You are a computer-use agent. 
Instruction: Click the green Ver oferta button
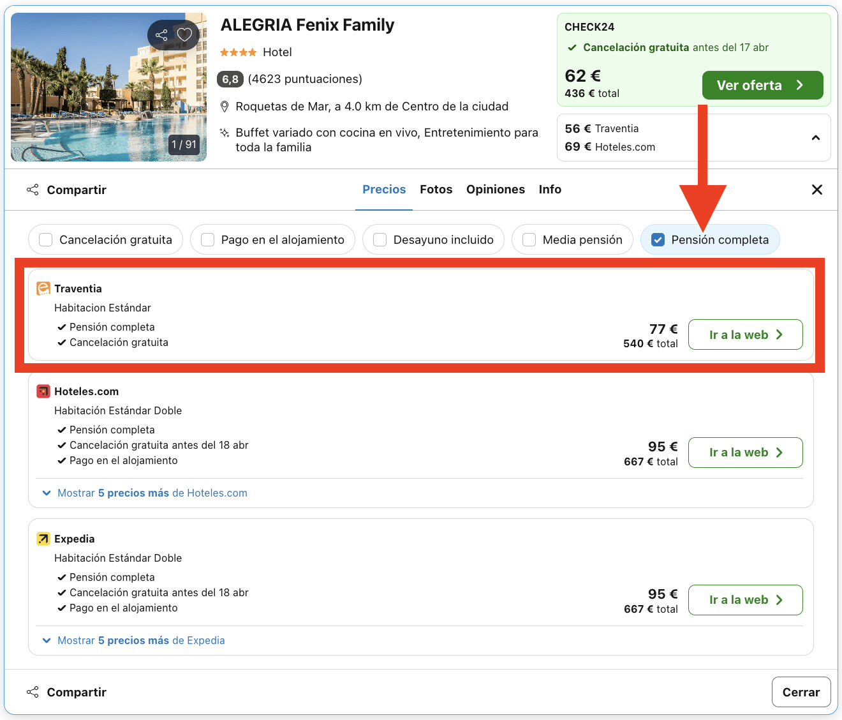(763, 86)
